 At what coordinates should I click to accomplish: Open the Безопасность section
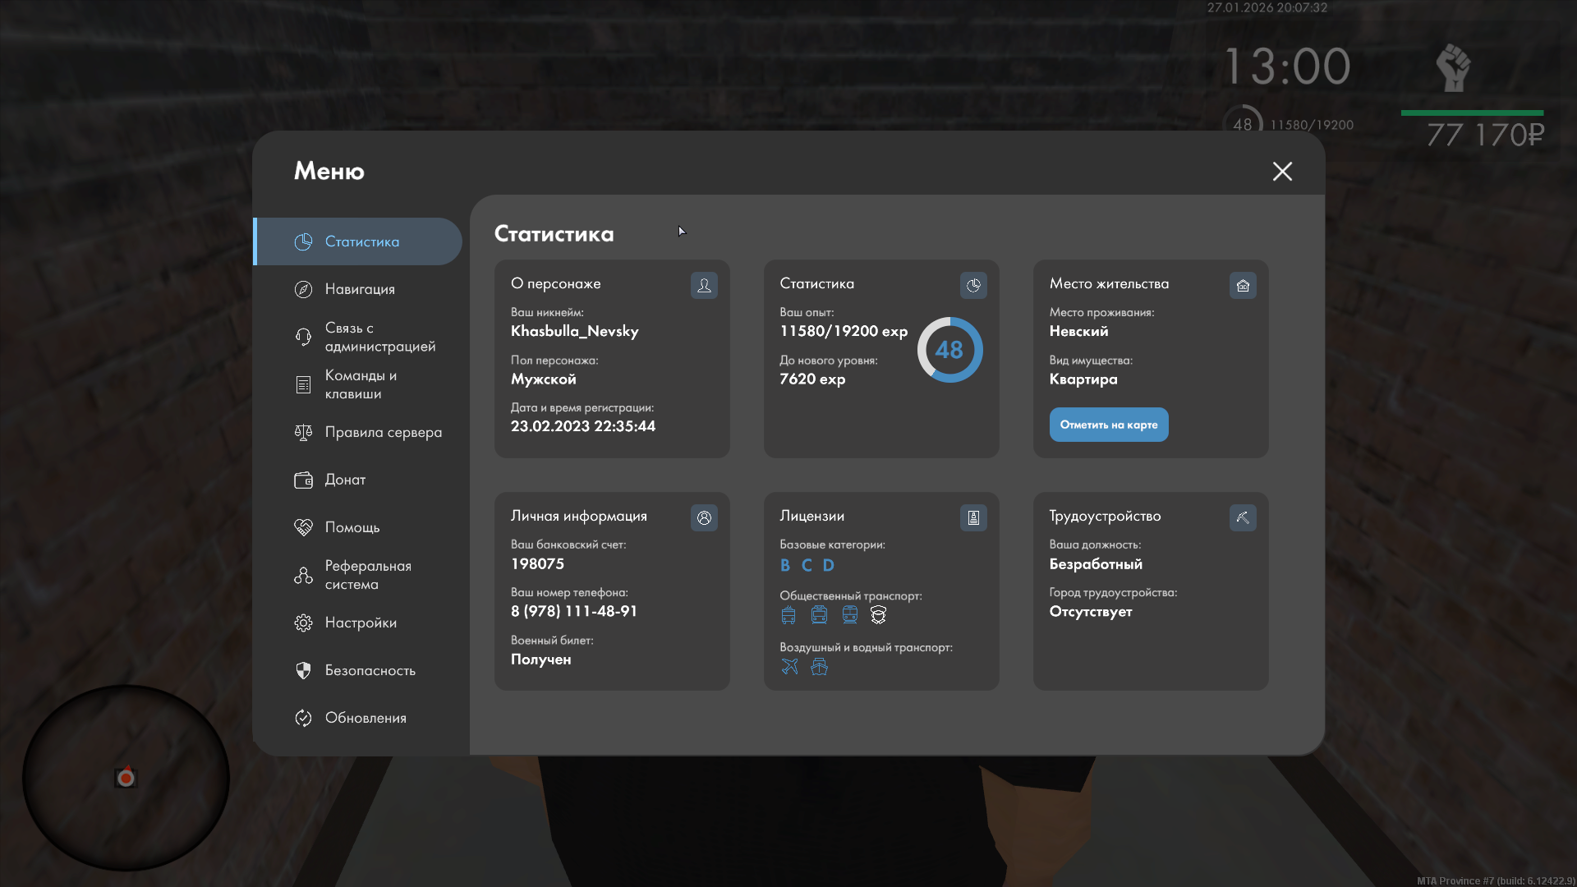(370, 670)
